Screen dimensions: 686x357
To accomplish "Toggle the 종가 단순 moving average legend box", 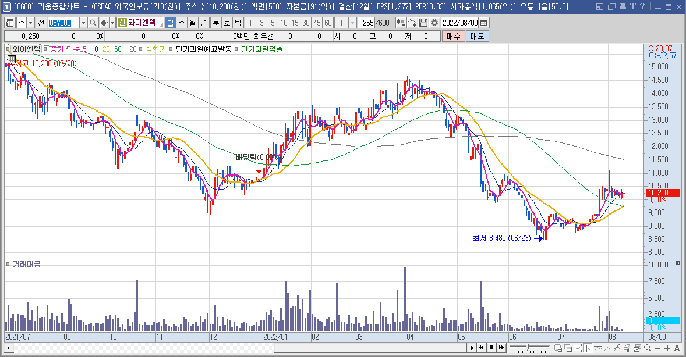I will pyautogui.click(x=46, y=49).
